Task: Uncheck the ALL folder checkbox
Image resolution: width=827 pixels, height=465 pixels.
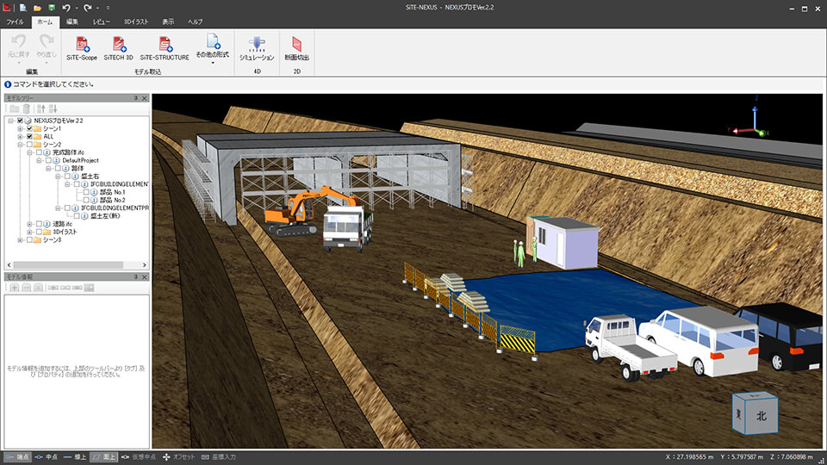Action: click(29, 137)
